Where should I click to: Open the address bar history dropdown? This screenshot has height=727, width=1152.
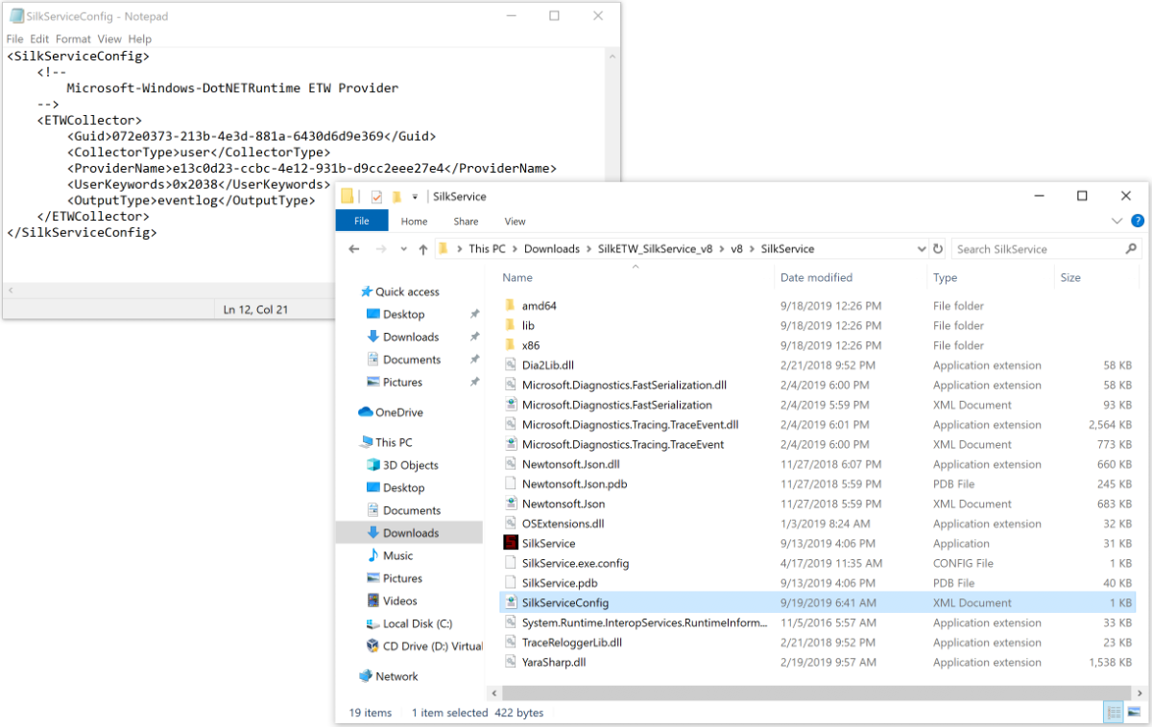coord(922,248)
